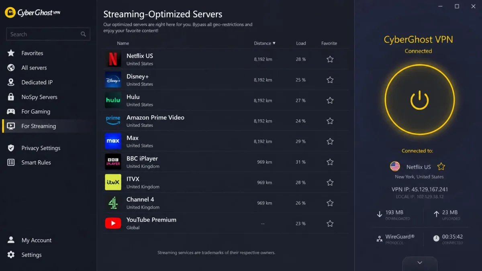Click in the Search field
Image resolution: width=482 pixels, height=271 pixels.
pos(48,34)
